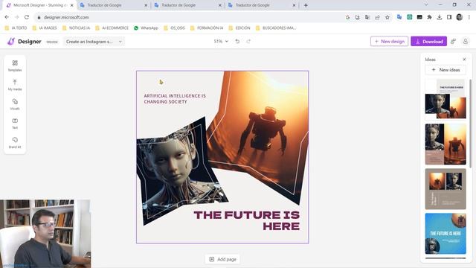
Task: Open the EDICIÓN bookmark folder
Action: click(239, 28)
